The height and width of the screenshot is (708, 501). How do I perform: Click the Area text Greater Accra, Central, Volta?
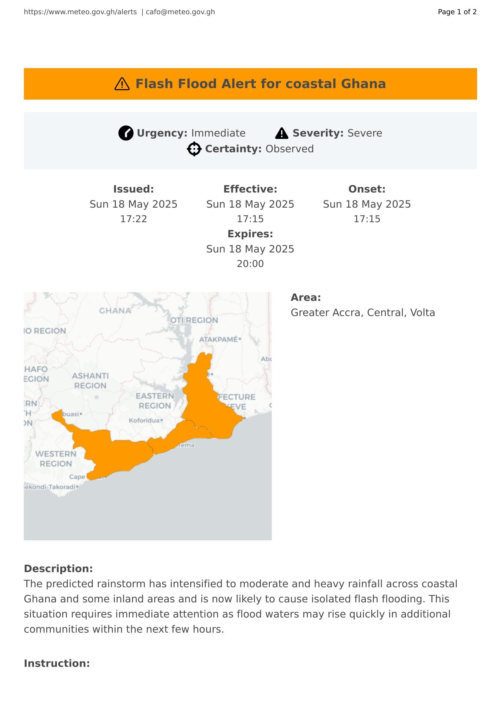(363, 313)
